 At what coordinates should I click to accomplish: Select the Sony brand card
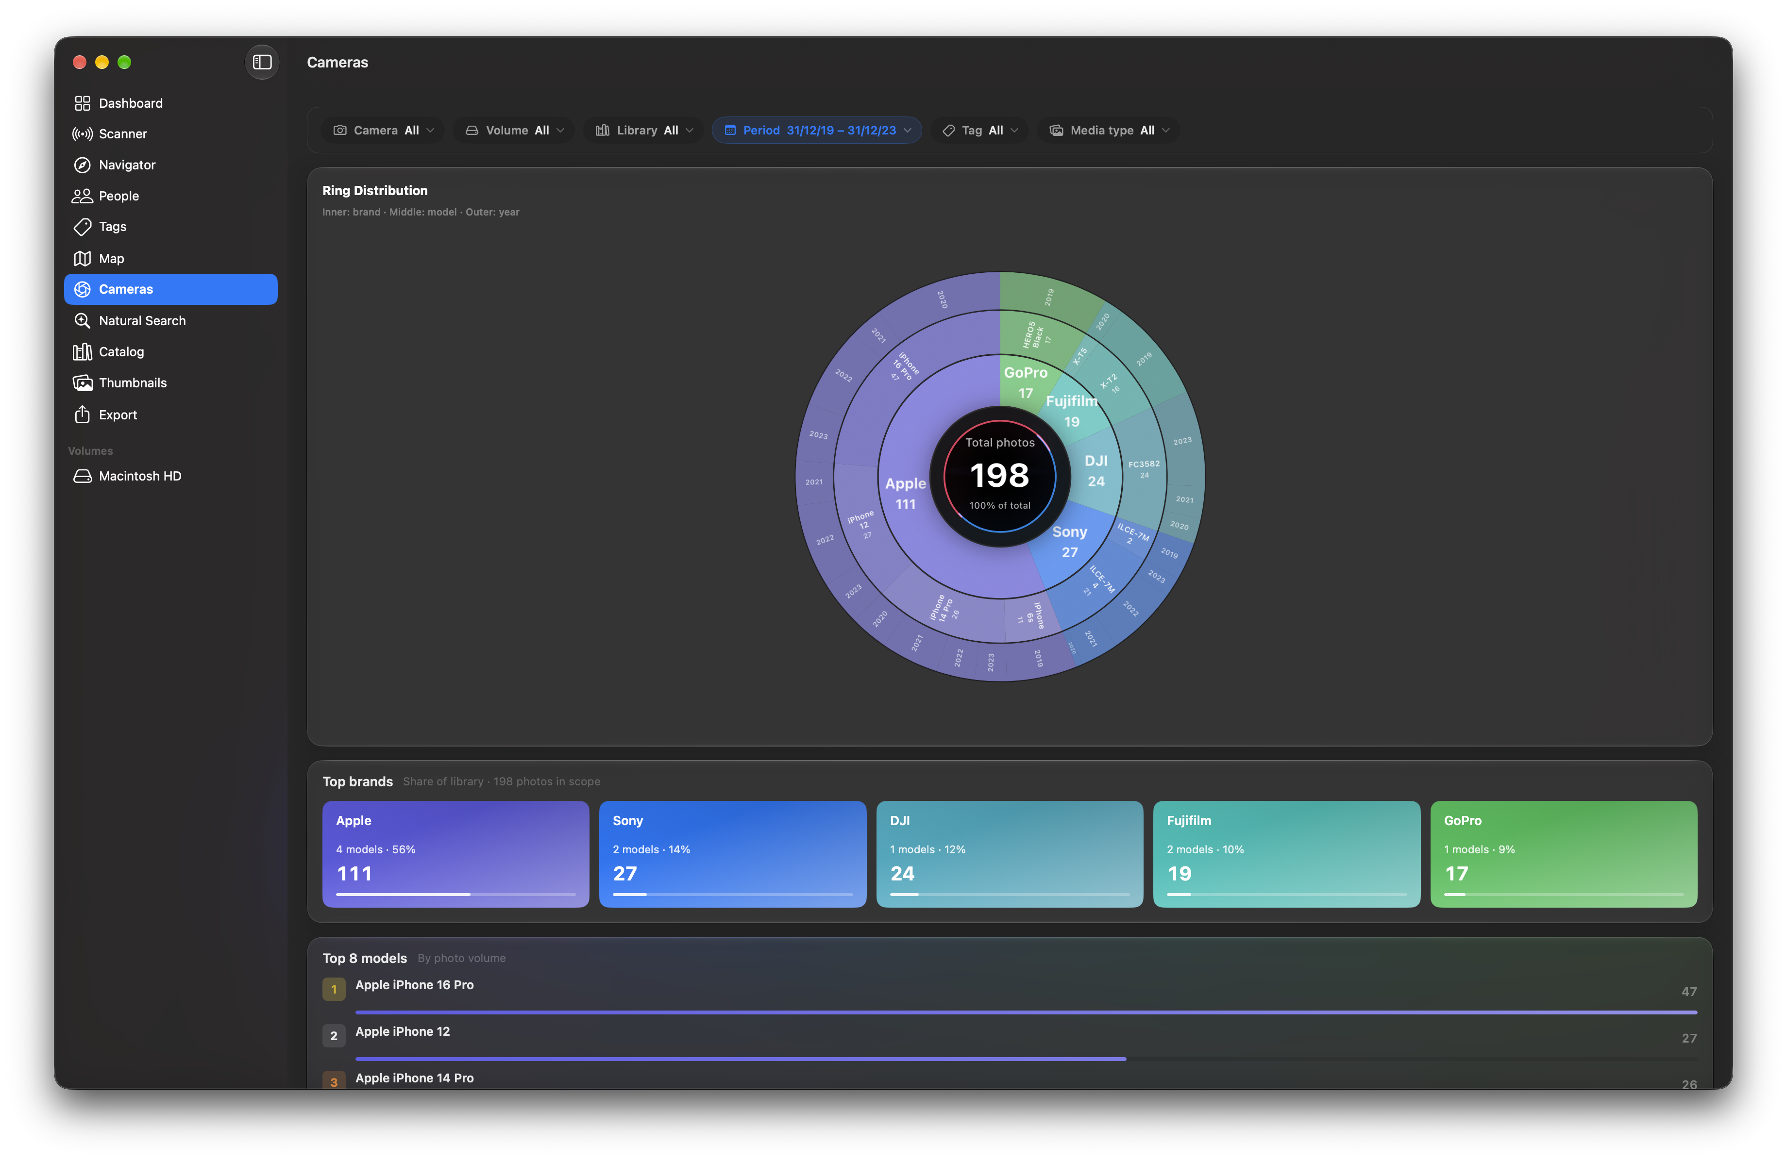733,854
